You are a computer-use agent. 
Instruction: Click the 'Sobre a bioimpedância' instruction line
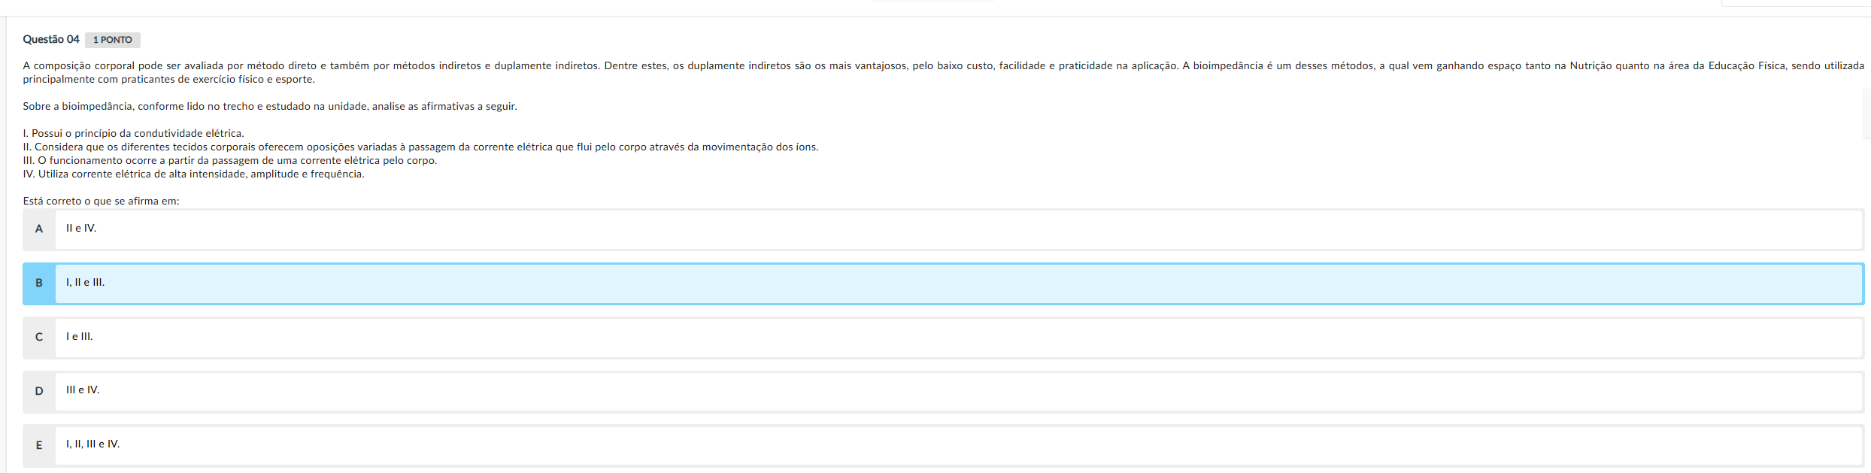270,107
